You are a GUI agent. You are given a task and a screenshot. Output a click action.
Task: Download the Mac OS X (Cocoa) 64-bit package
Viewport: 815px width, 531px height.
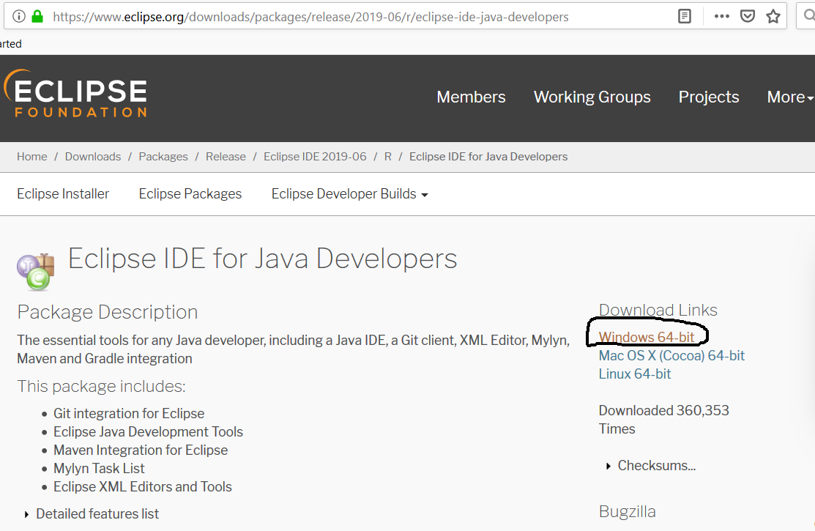pos(671,356)
